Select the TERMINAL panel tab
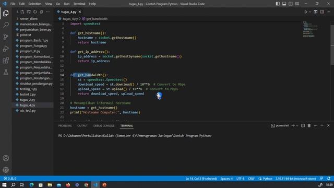Screen dimensions: 334x188 [126, 126]
